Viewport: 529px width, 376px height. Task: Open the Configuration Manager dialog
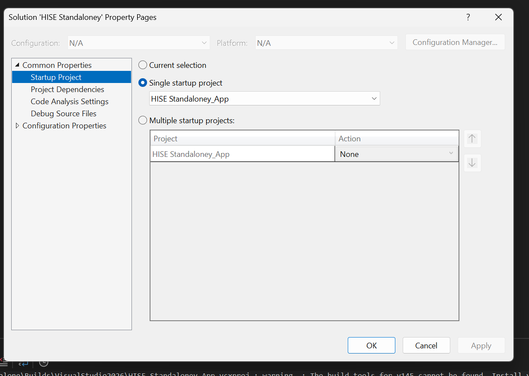(x=455, y=42)
